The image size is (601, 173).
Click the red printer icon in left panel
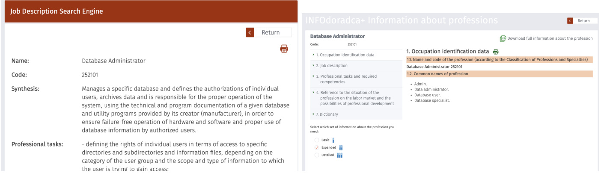(284, 49)
